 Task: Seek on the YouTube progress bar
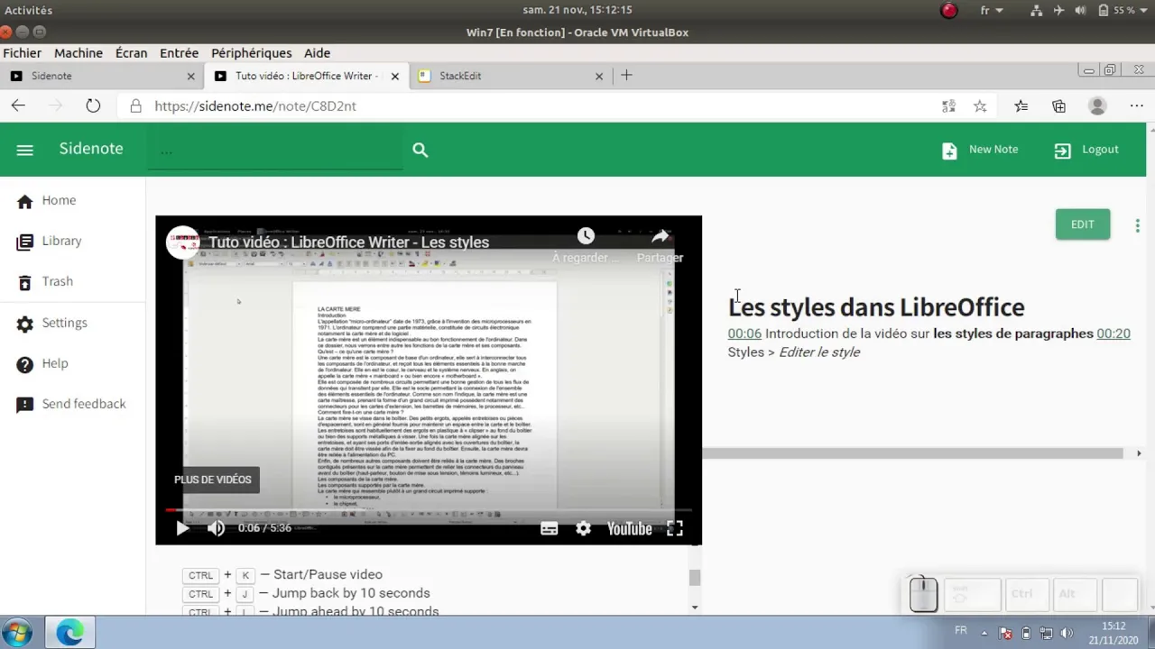point(429,510)
